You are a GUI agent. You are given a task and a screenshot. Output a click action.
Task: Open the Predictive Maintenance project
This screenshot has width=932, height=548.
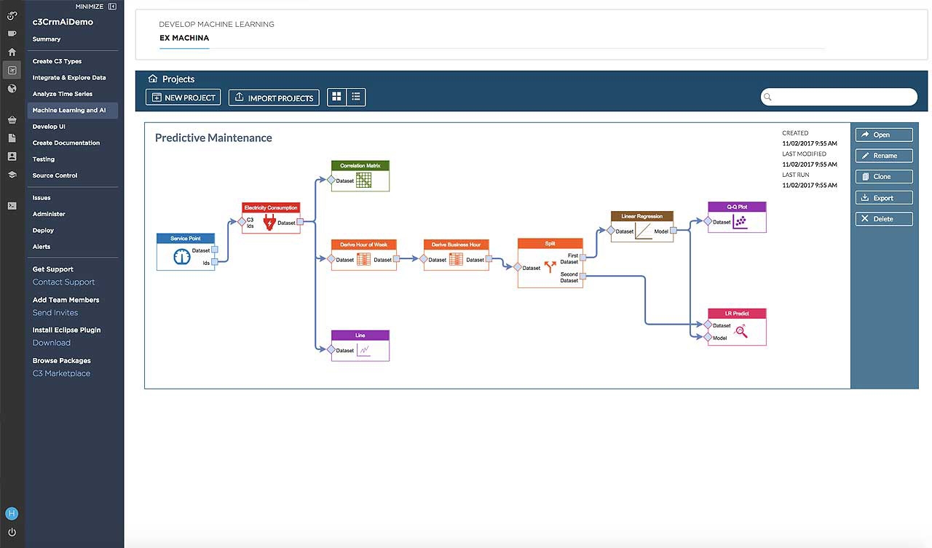(884, 135)
